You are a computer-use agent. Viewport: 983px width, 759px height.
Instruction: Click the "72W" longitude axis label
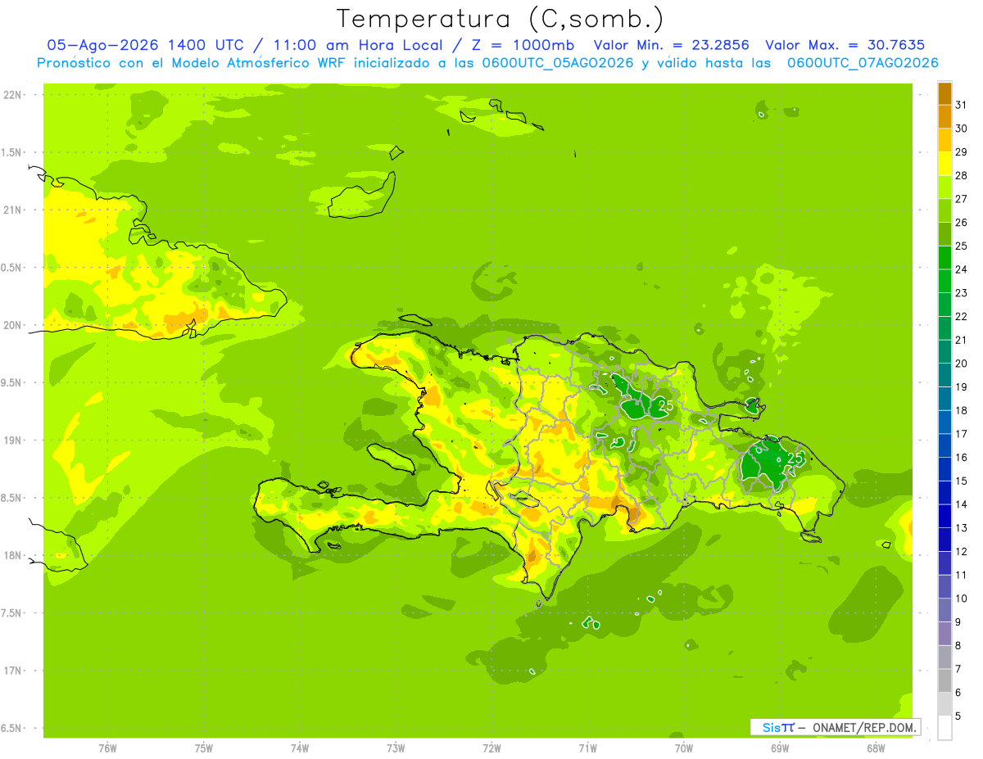[491, 748]
